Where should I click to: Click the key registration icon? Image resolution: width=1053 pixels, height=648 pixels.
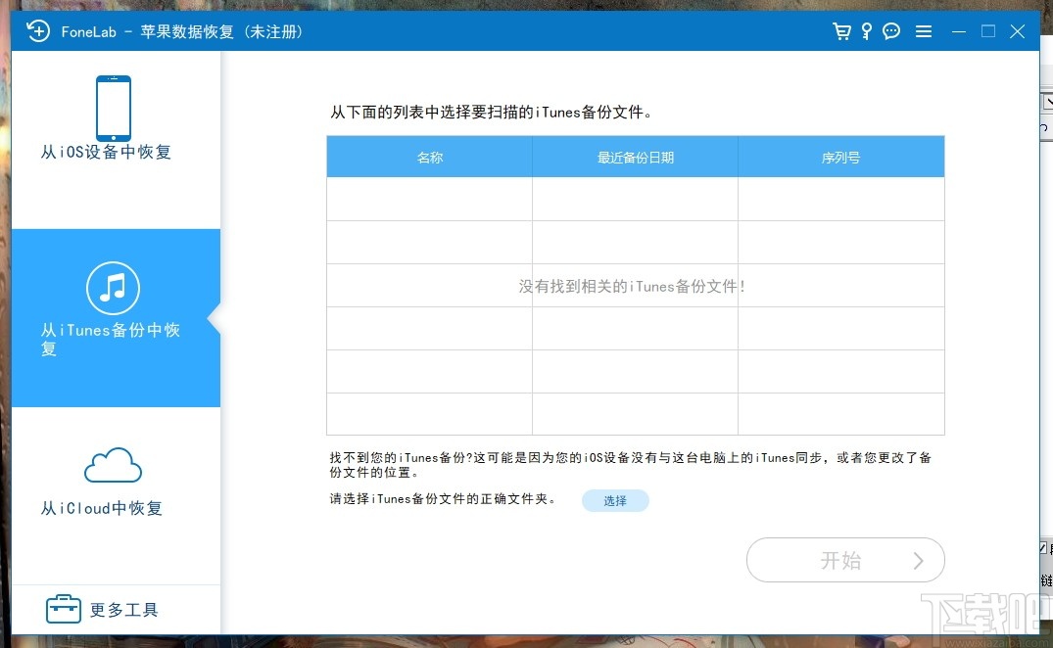[x=865, y=30]
